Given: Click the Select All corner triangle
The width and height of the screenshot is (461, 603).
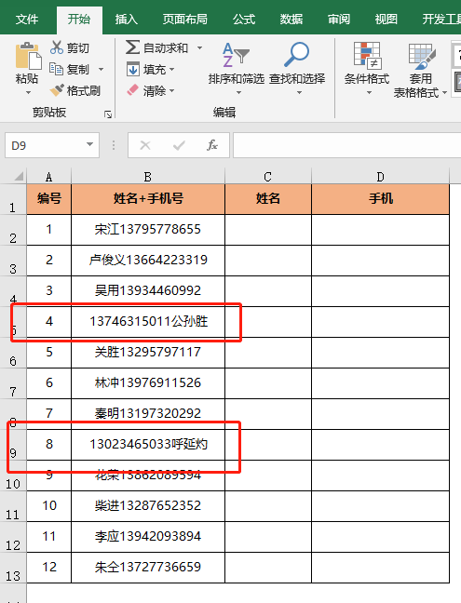Looking at the screenshot, I should (19, 177).
